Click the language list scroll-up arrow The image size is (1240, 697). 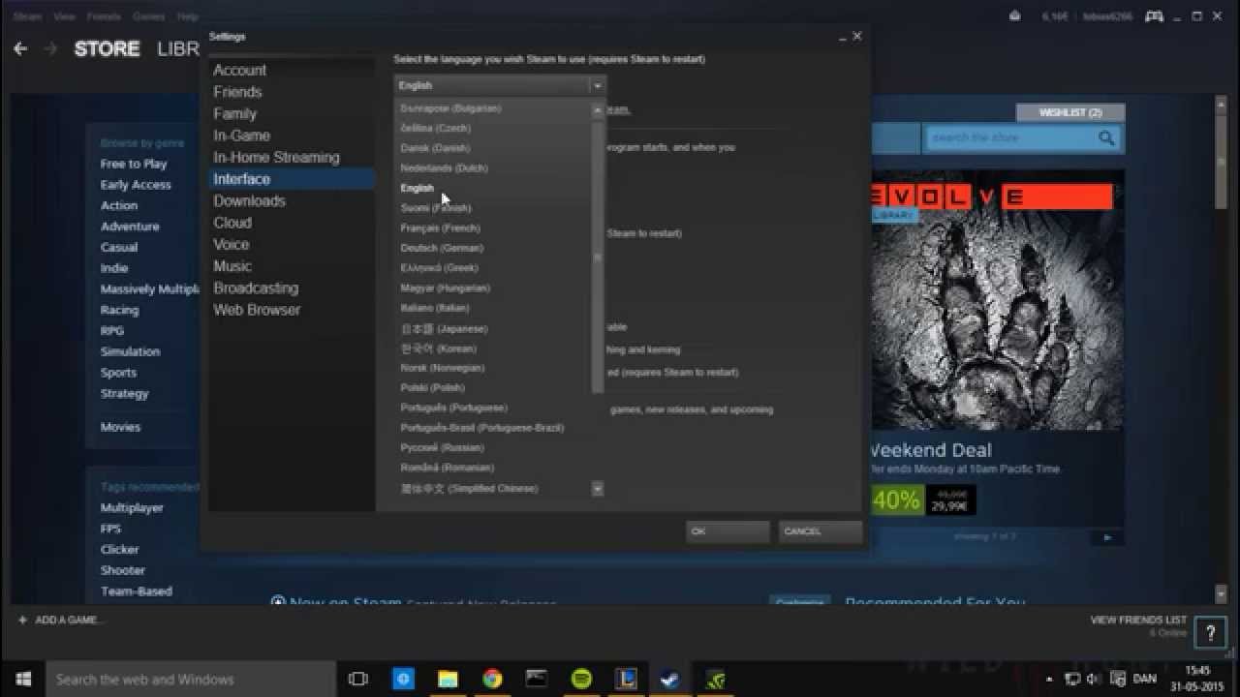[x=597, y=109]
